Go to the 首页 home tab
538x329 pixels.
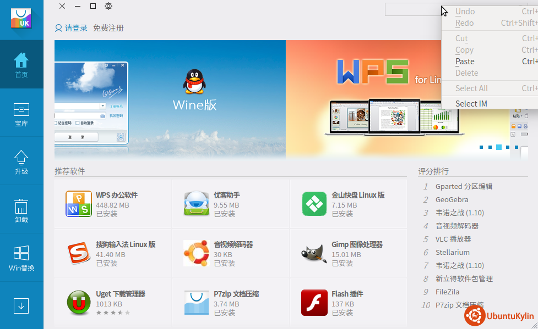pos(21,64)
